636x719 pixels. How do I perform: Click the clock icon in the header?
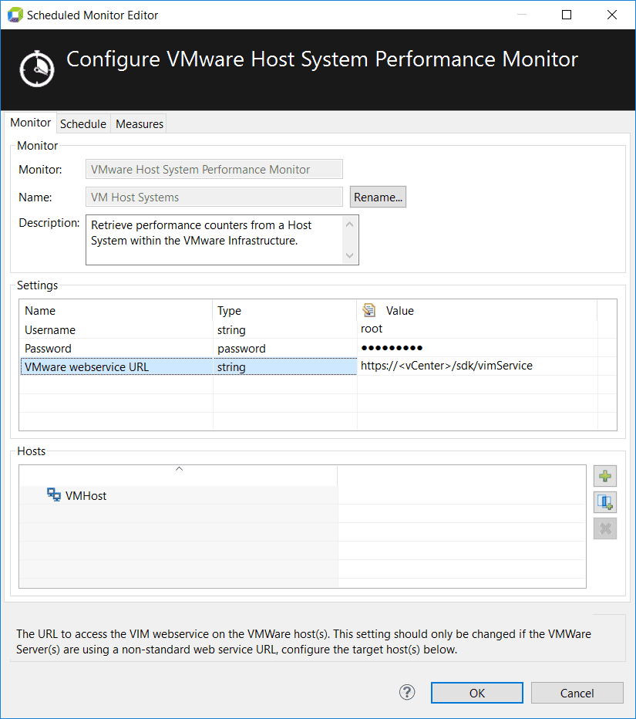pyautogui.click(x=37, y=69)
